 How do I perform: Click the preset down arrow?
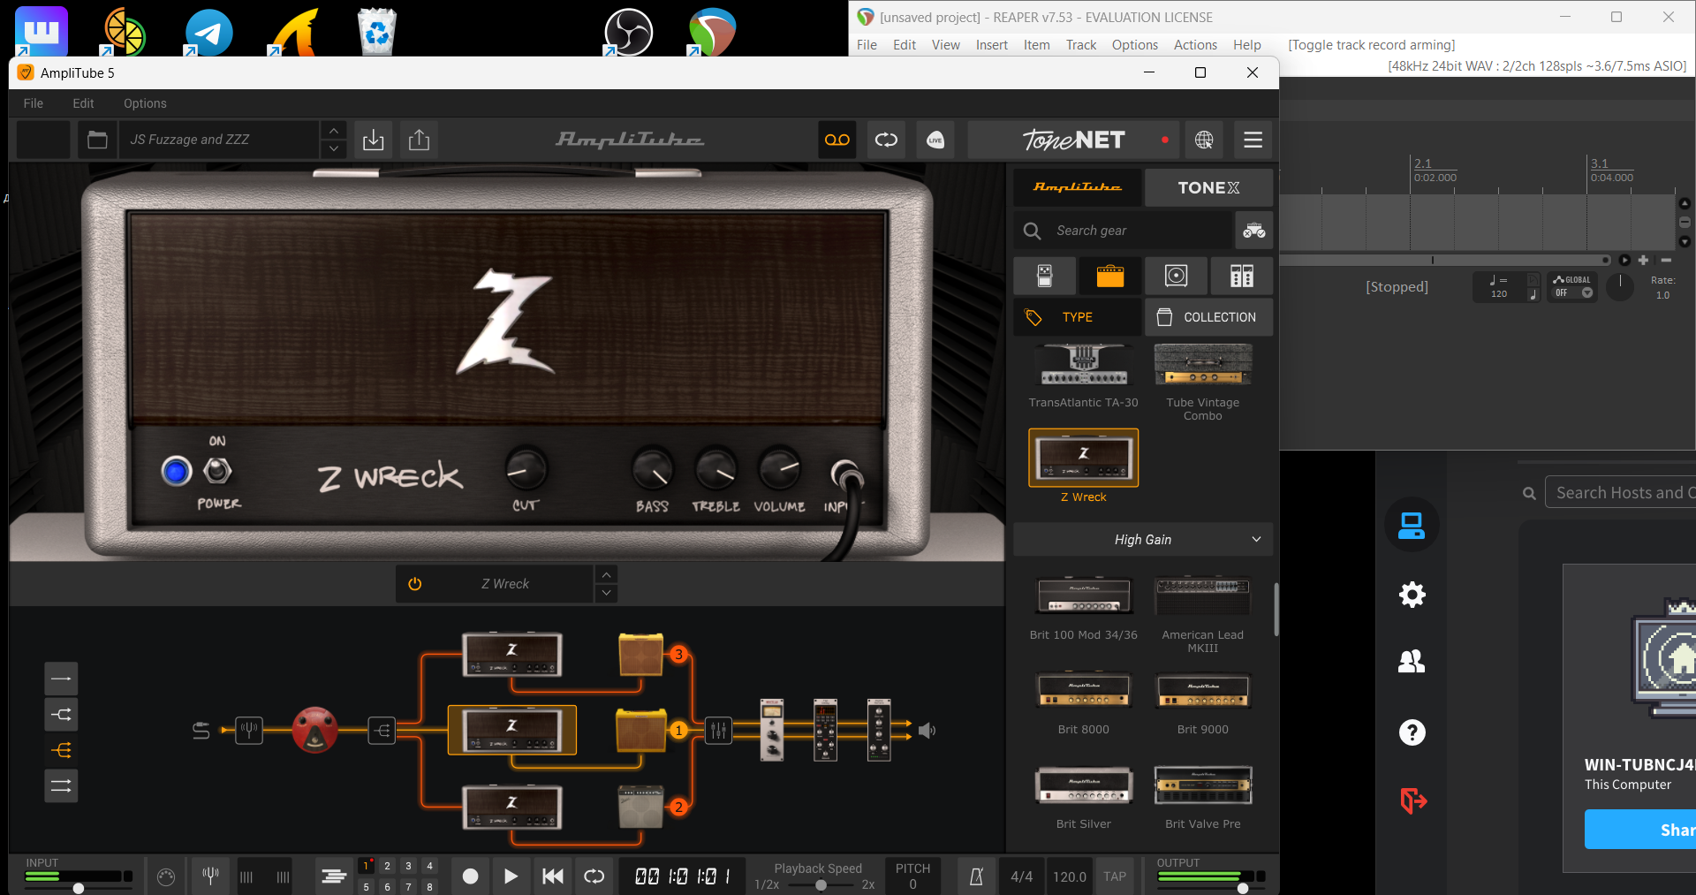(x=334, y=149)
